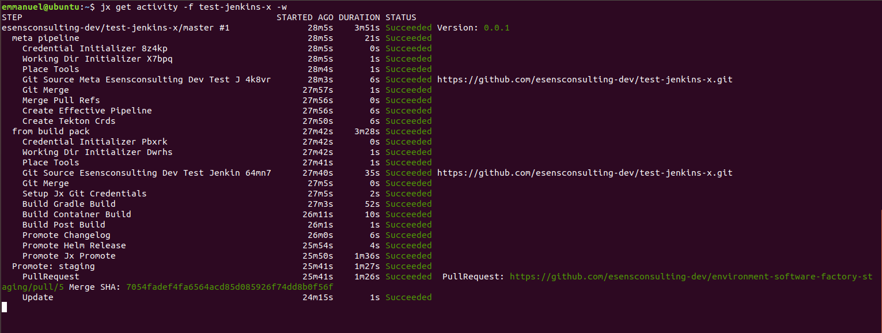882x333 pixels.
Task: Open the second test-jenkins-x.git GitHub URL
Action: tap(585, 173)
